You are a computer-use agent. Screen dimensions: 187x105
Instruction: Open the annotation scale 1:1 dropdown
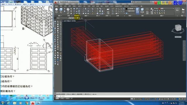tap(165, 99)
